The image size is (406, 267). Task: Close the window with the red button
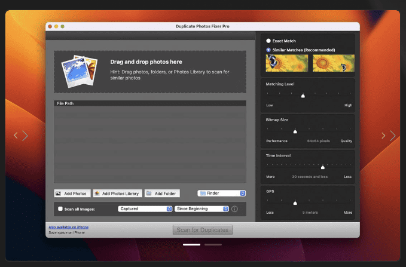50,26
